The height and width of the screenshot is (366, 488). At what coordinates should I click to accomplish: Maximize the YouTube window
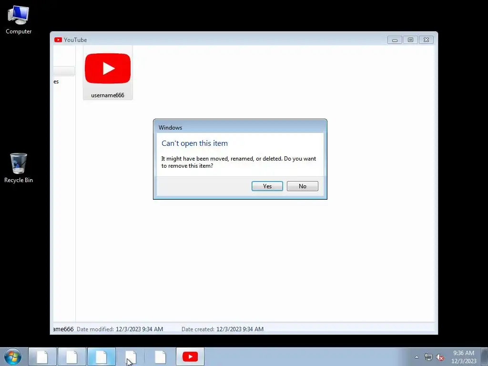(x=410, y=40)
